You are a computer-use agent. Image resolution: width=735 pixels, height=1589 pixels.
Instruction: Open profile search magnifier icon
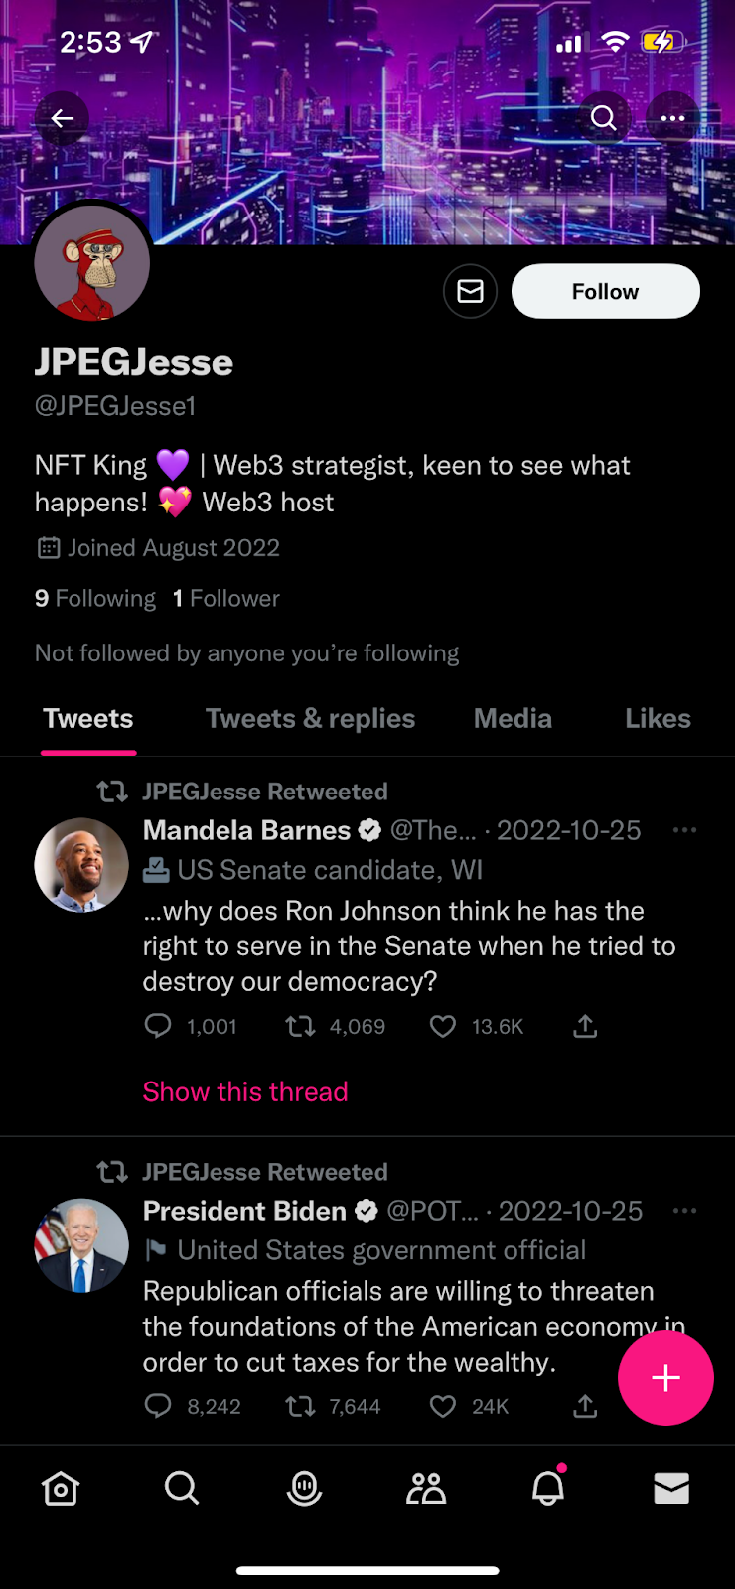click(603, 119)
